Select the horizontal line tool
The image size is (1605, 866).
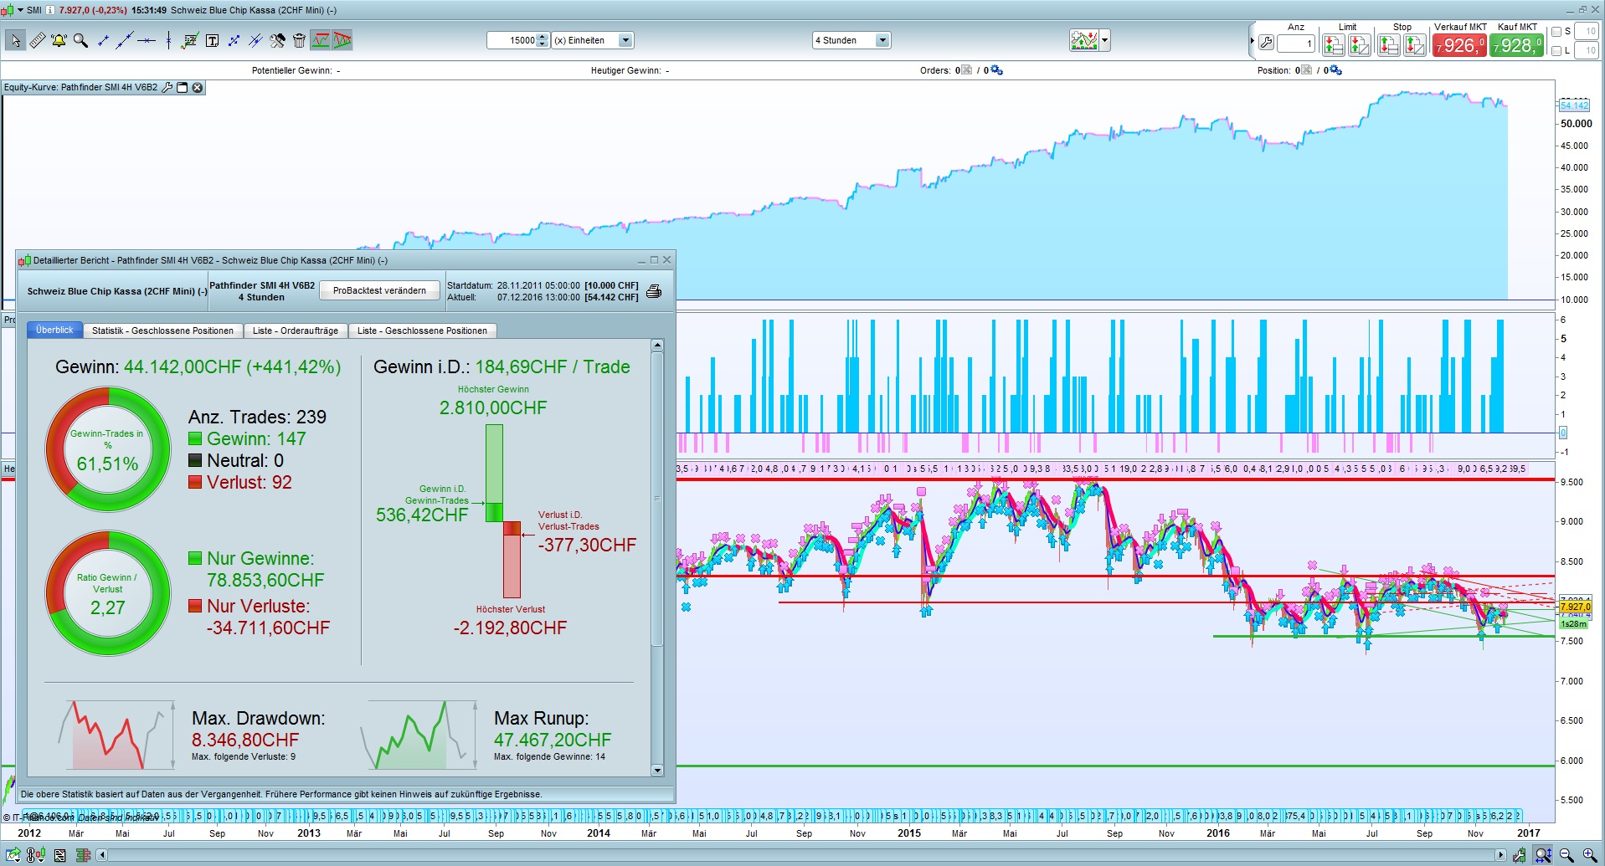147,40
